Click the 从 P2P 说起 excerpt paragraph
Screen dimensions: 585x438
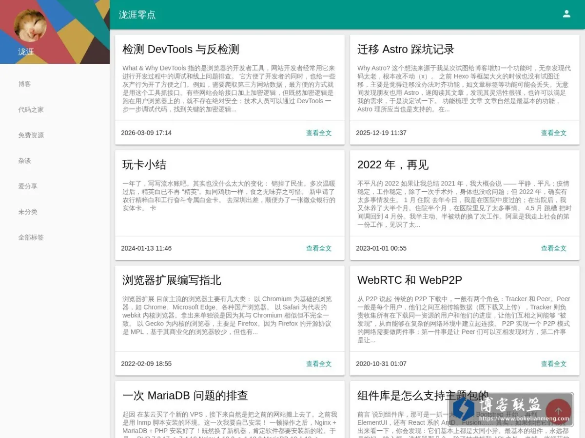(x=465, y=319)
